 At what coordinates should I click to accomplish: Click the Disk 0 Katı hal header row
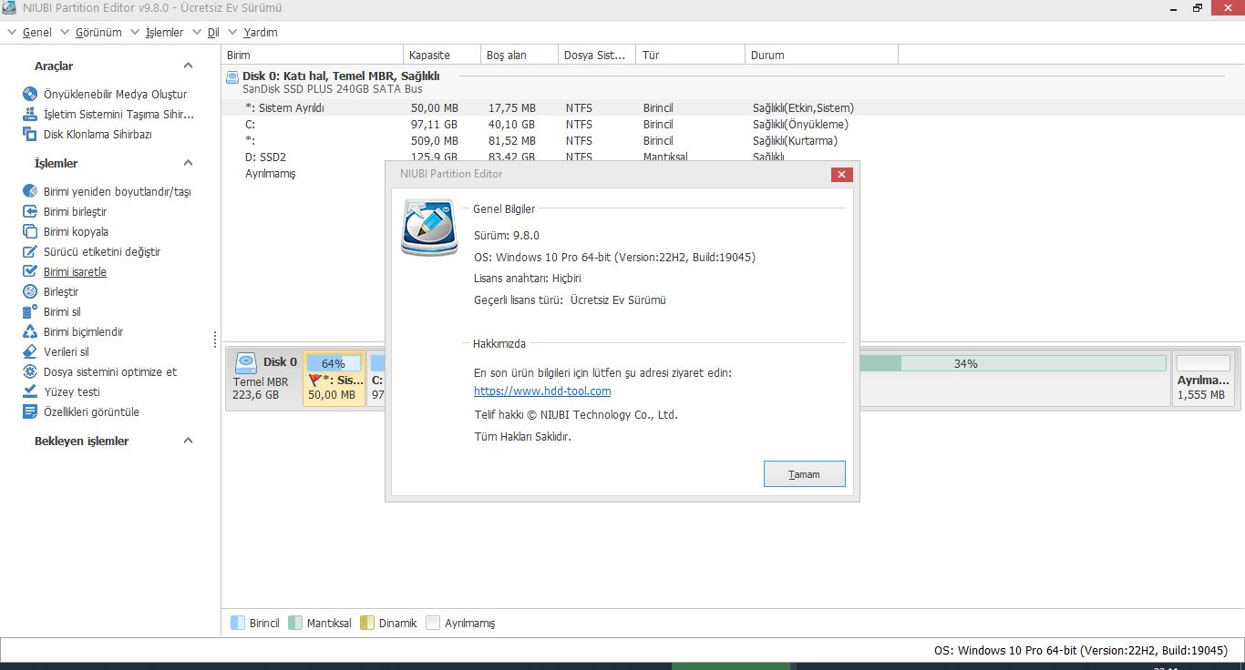tap(733, 82)
